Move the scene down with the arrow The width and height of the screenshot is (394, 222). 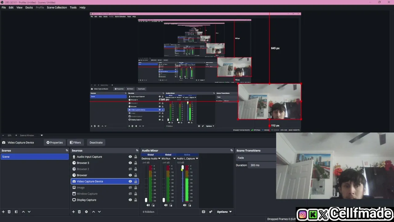29,212
